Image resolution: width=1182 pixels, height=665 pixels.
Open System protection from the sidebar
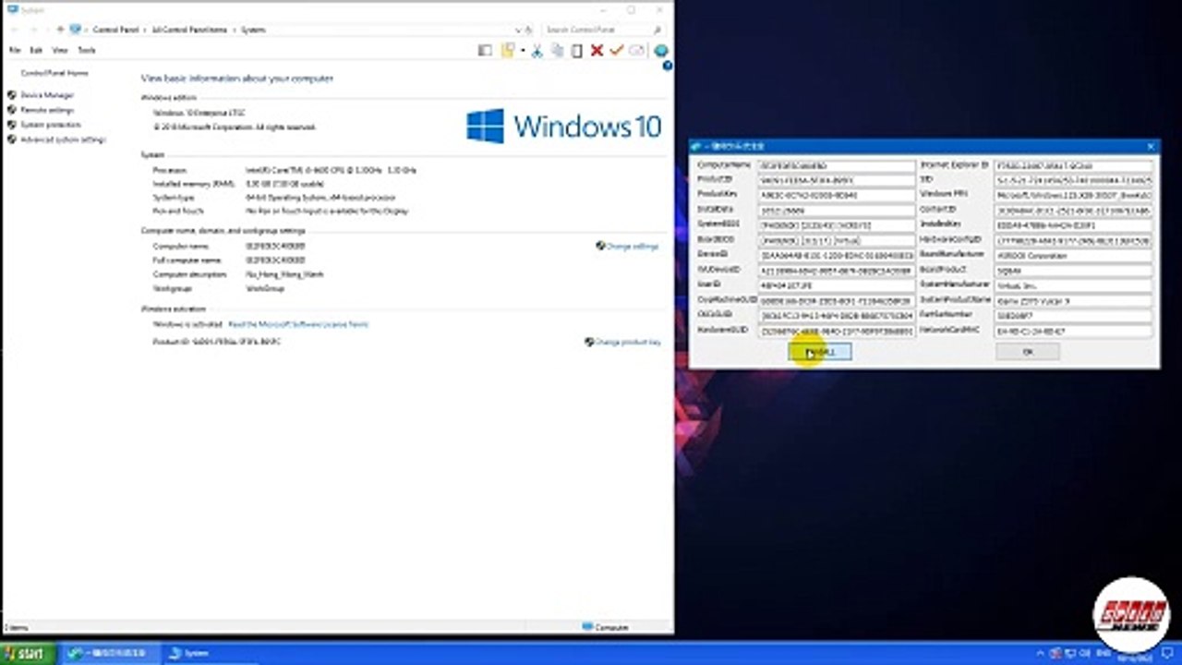pos(51,125)
